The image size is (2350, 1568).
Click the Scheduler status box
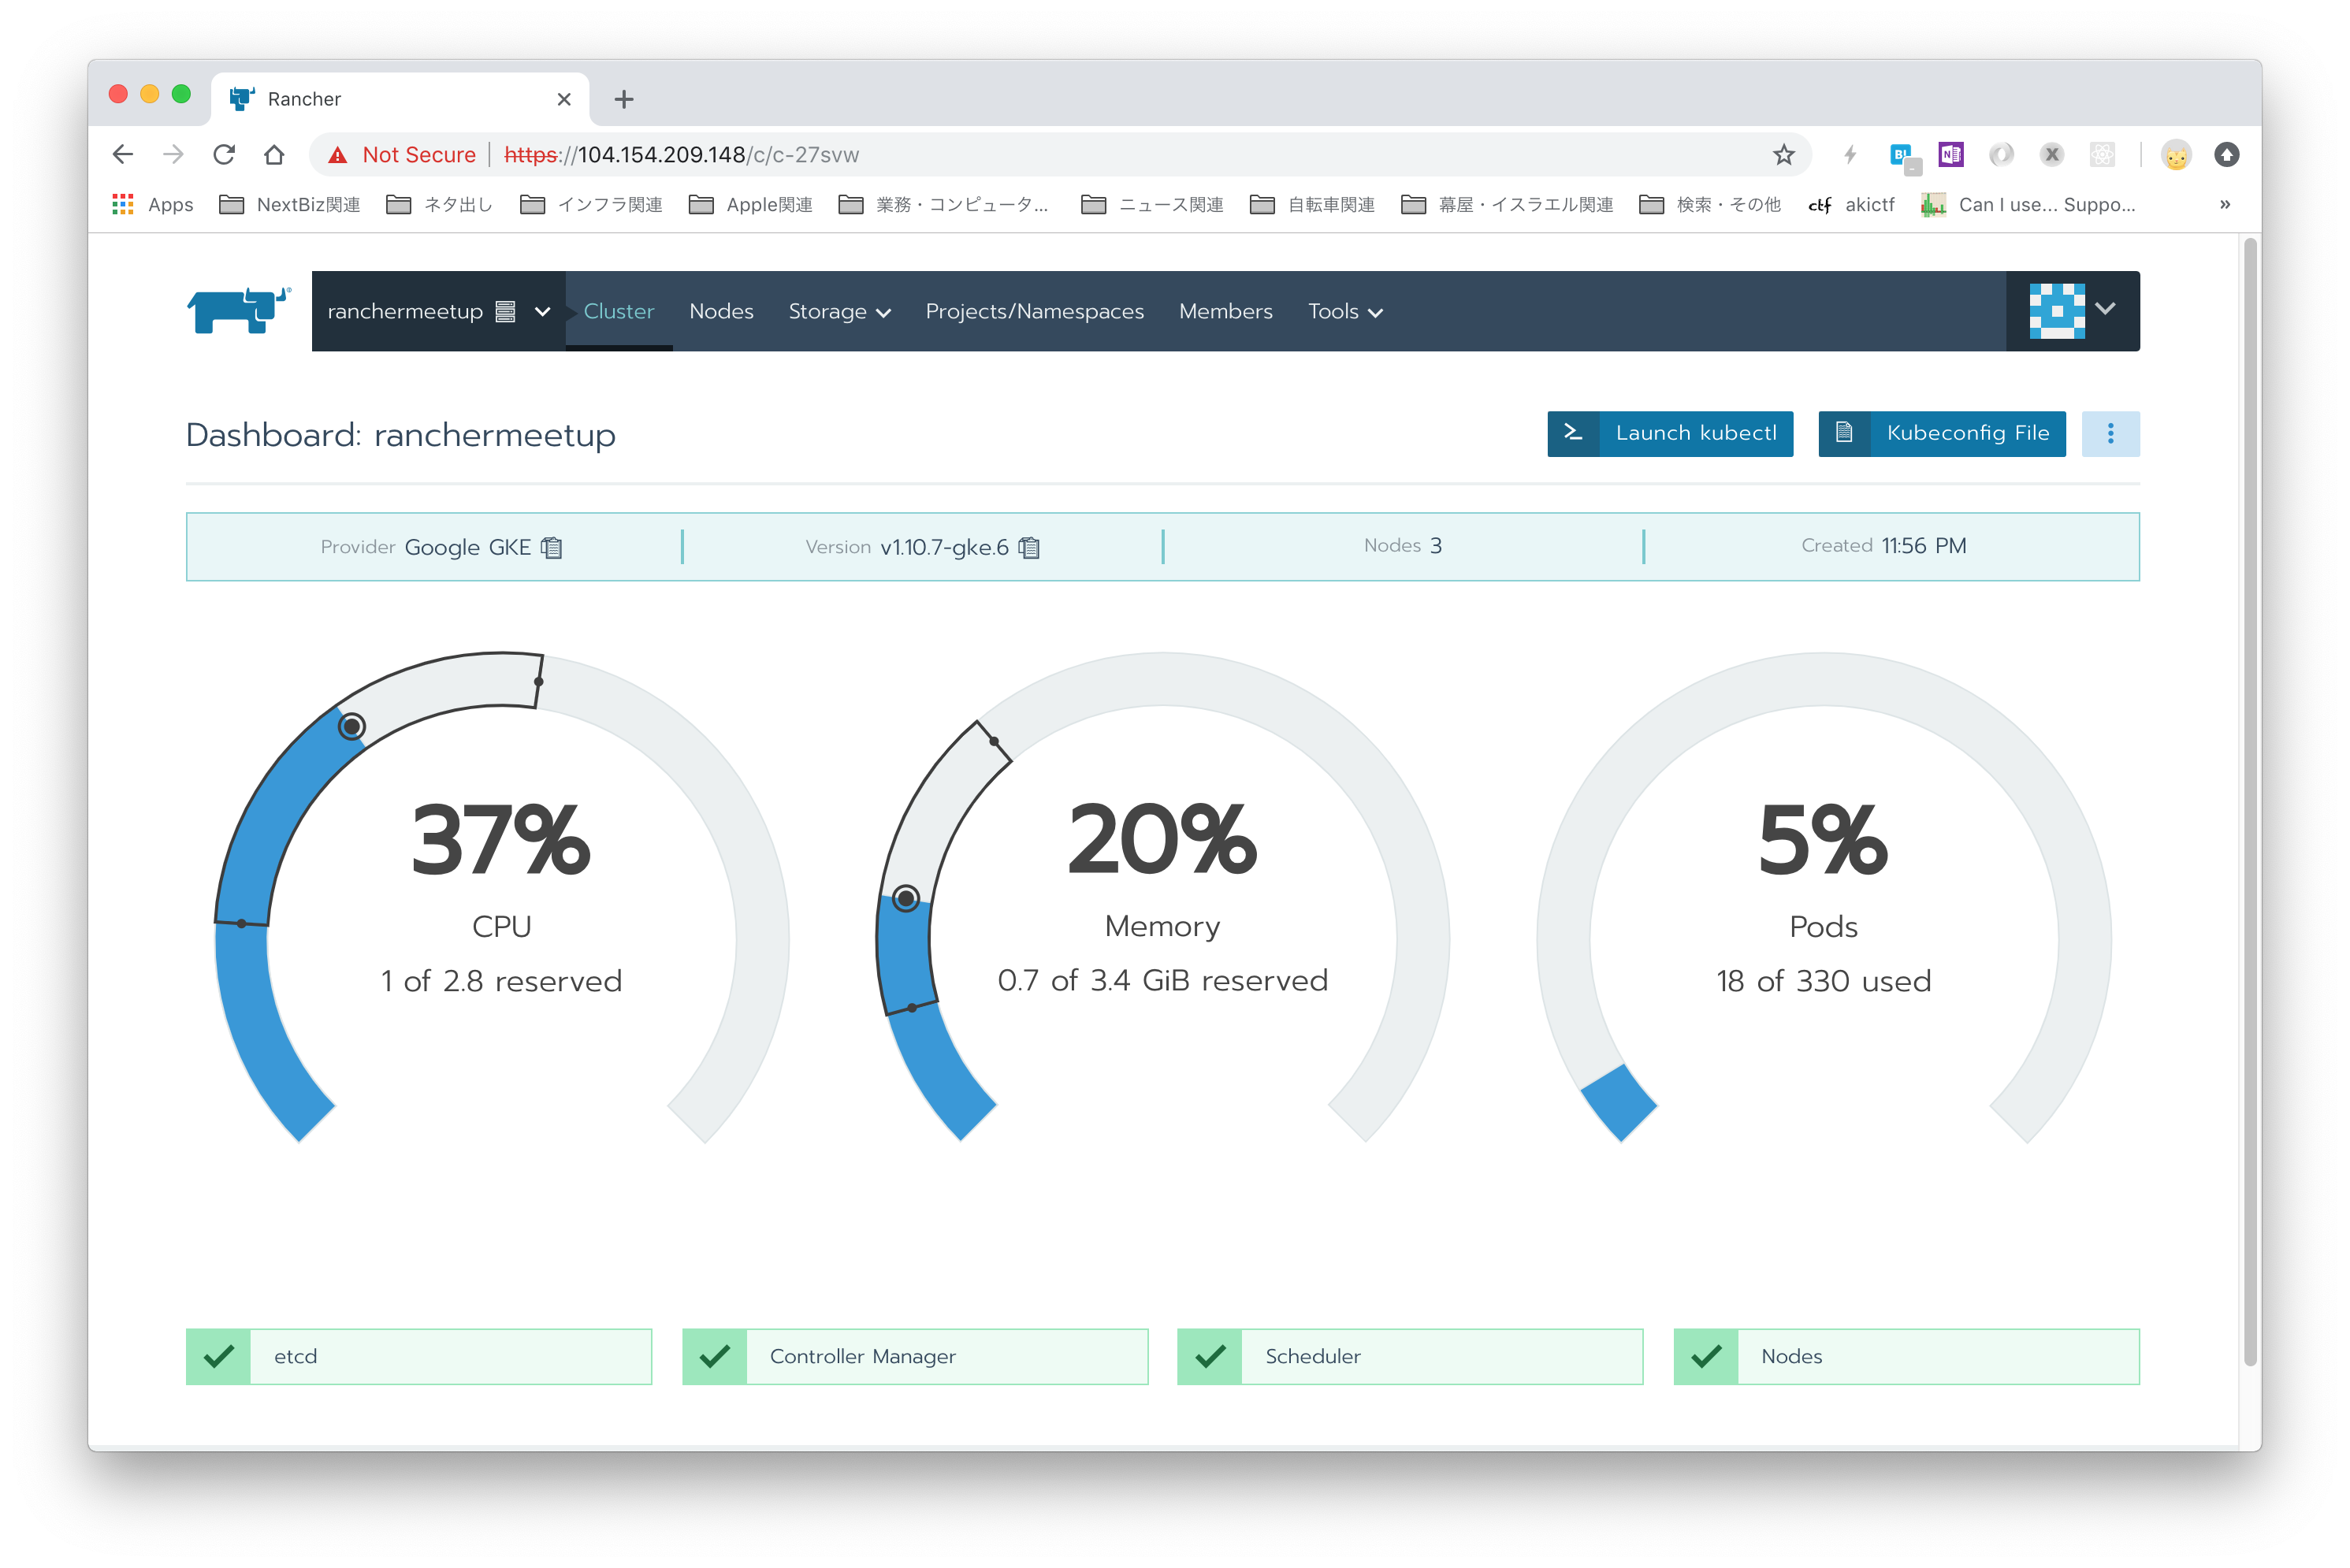click(1410, 1356)
